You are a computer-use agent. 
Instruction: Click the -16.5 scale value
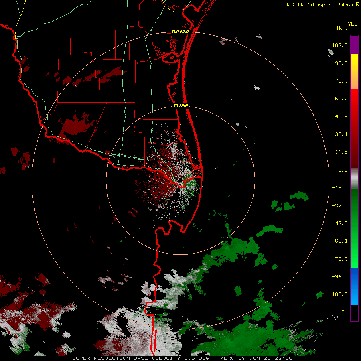click(340, 188)
